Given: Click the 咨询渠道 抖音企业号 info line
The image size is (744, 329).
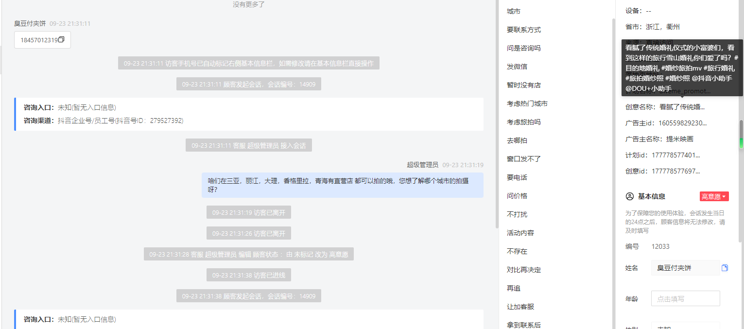Looking at the screenshot, I should pos(104,121).
